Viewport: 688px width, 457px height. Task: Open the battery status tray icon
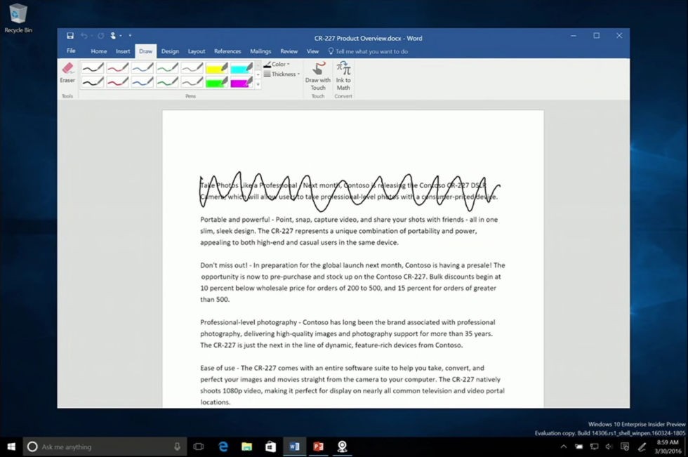pyautogui.click(x=578, y=447)
